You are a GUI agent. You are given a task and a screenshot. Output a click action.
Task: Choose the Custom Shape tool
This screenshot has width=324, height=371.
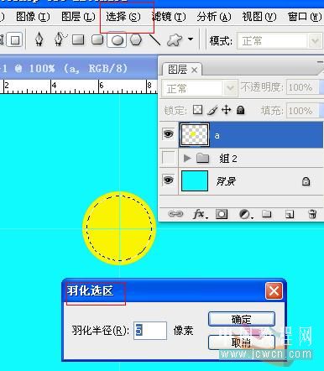175,40
